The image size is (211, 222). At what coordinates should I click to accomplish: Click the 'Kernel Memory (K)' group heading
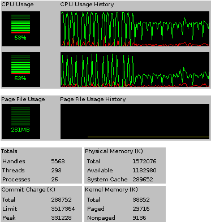[x=111, y=190]
